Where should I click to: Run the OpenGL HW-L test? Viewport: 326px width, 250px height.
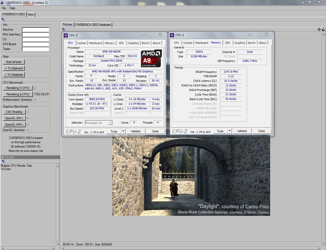[14, 125]
